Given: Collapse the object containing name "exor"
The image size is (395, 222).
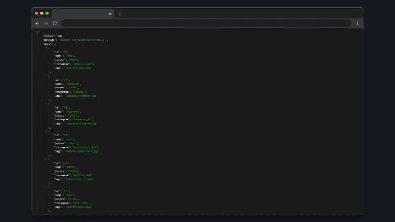Looking at the screenshot, I should (x=46, y=187).
